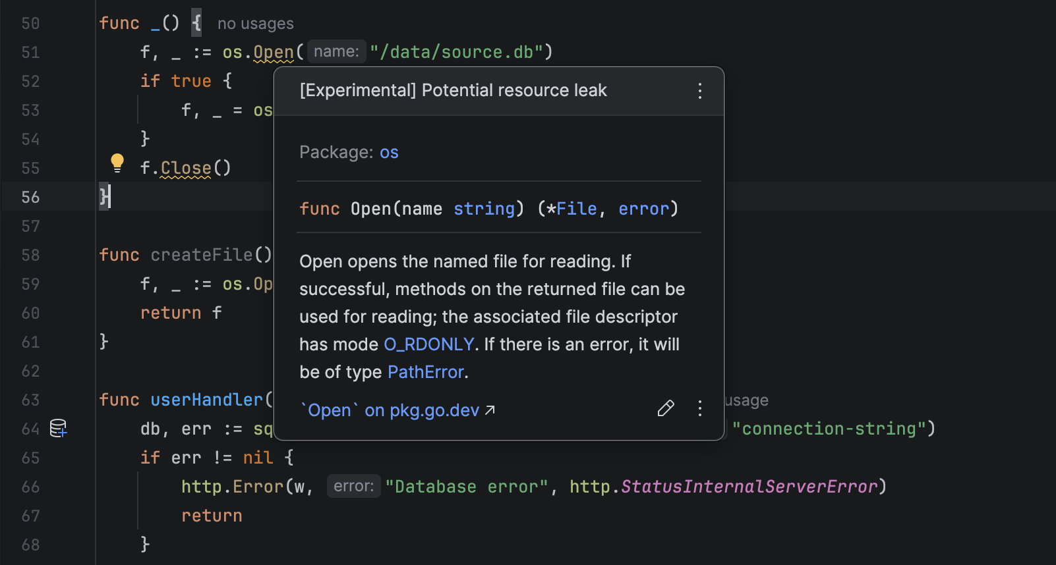The image size is (1056, 565).
Task: Follow the O_RDONLY link in documentation
Action: coord(428,344)
